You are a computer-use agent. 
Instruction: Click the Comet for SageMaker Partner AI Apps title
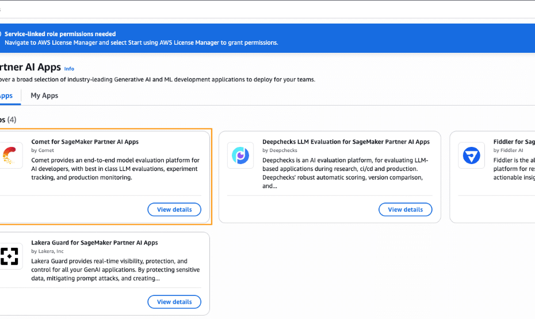pos(85,142)
